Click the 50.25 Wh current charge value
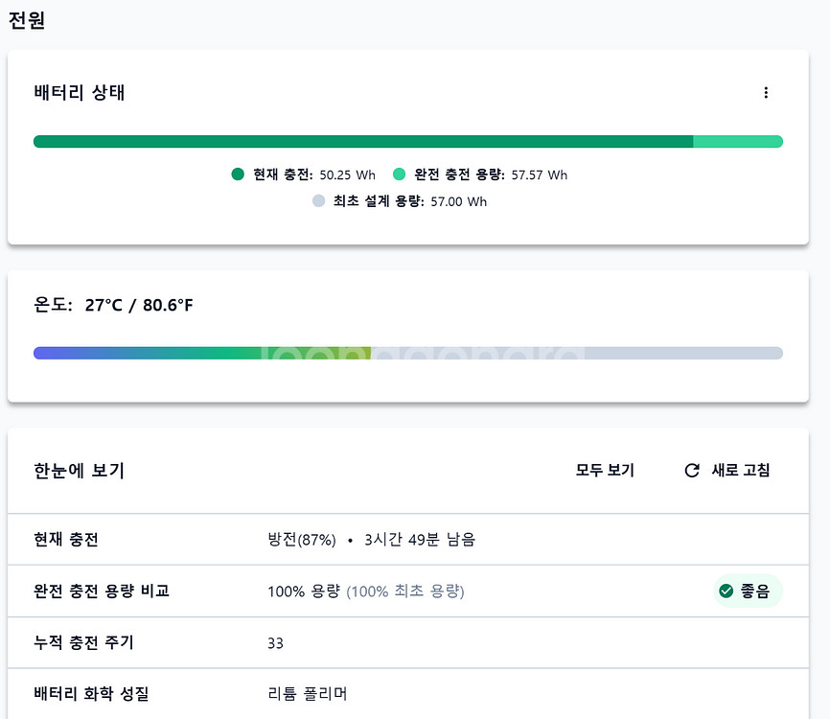The width and height of the screenshot is (830, 719). pos(348,175)
